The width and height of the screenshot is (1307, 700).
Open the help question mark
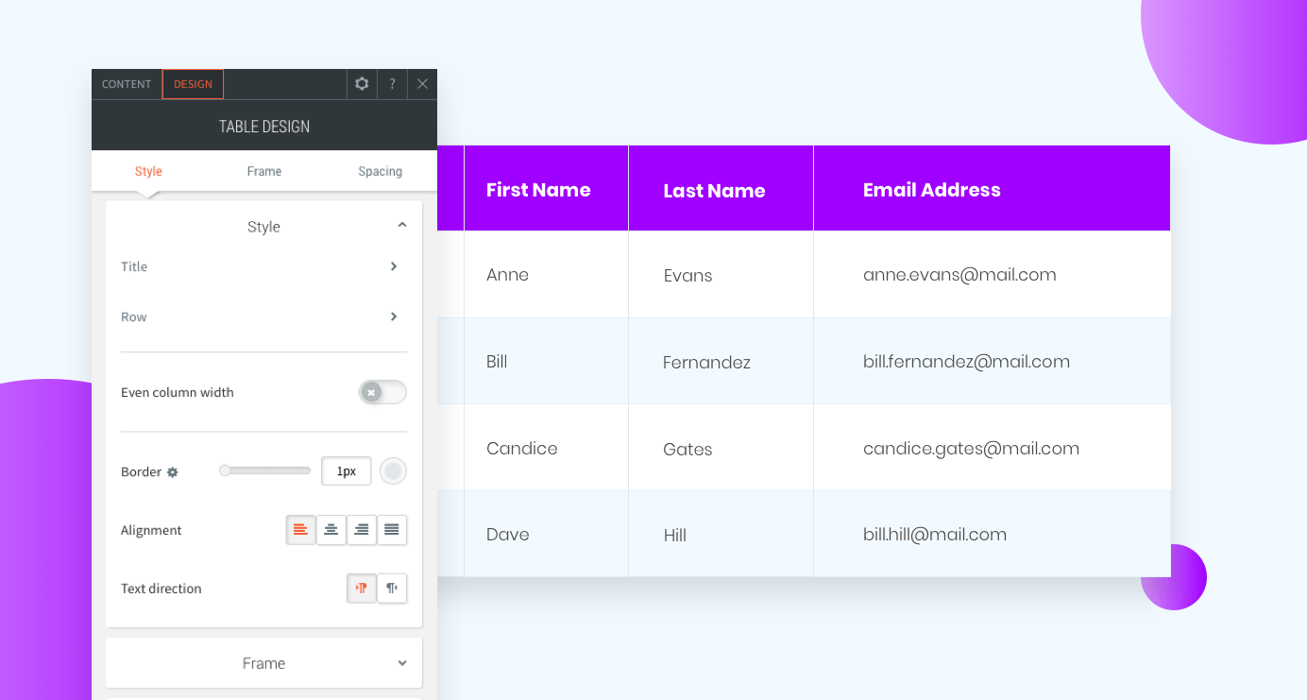392,84
